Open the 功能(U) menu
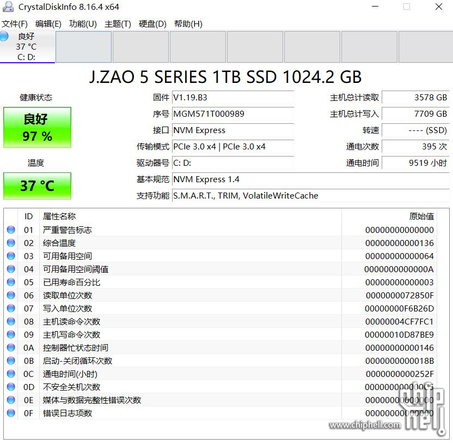Image resolution: width=453 pixels, height=444 pixels. click(x=83, y=24)
